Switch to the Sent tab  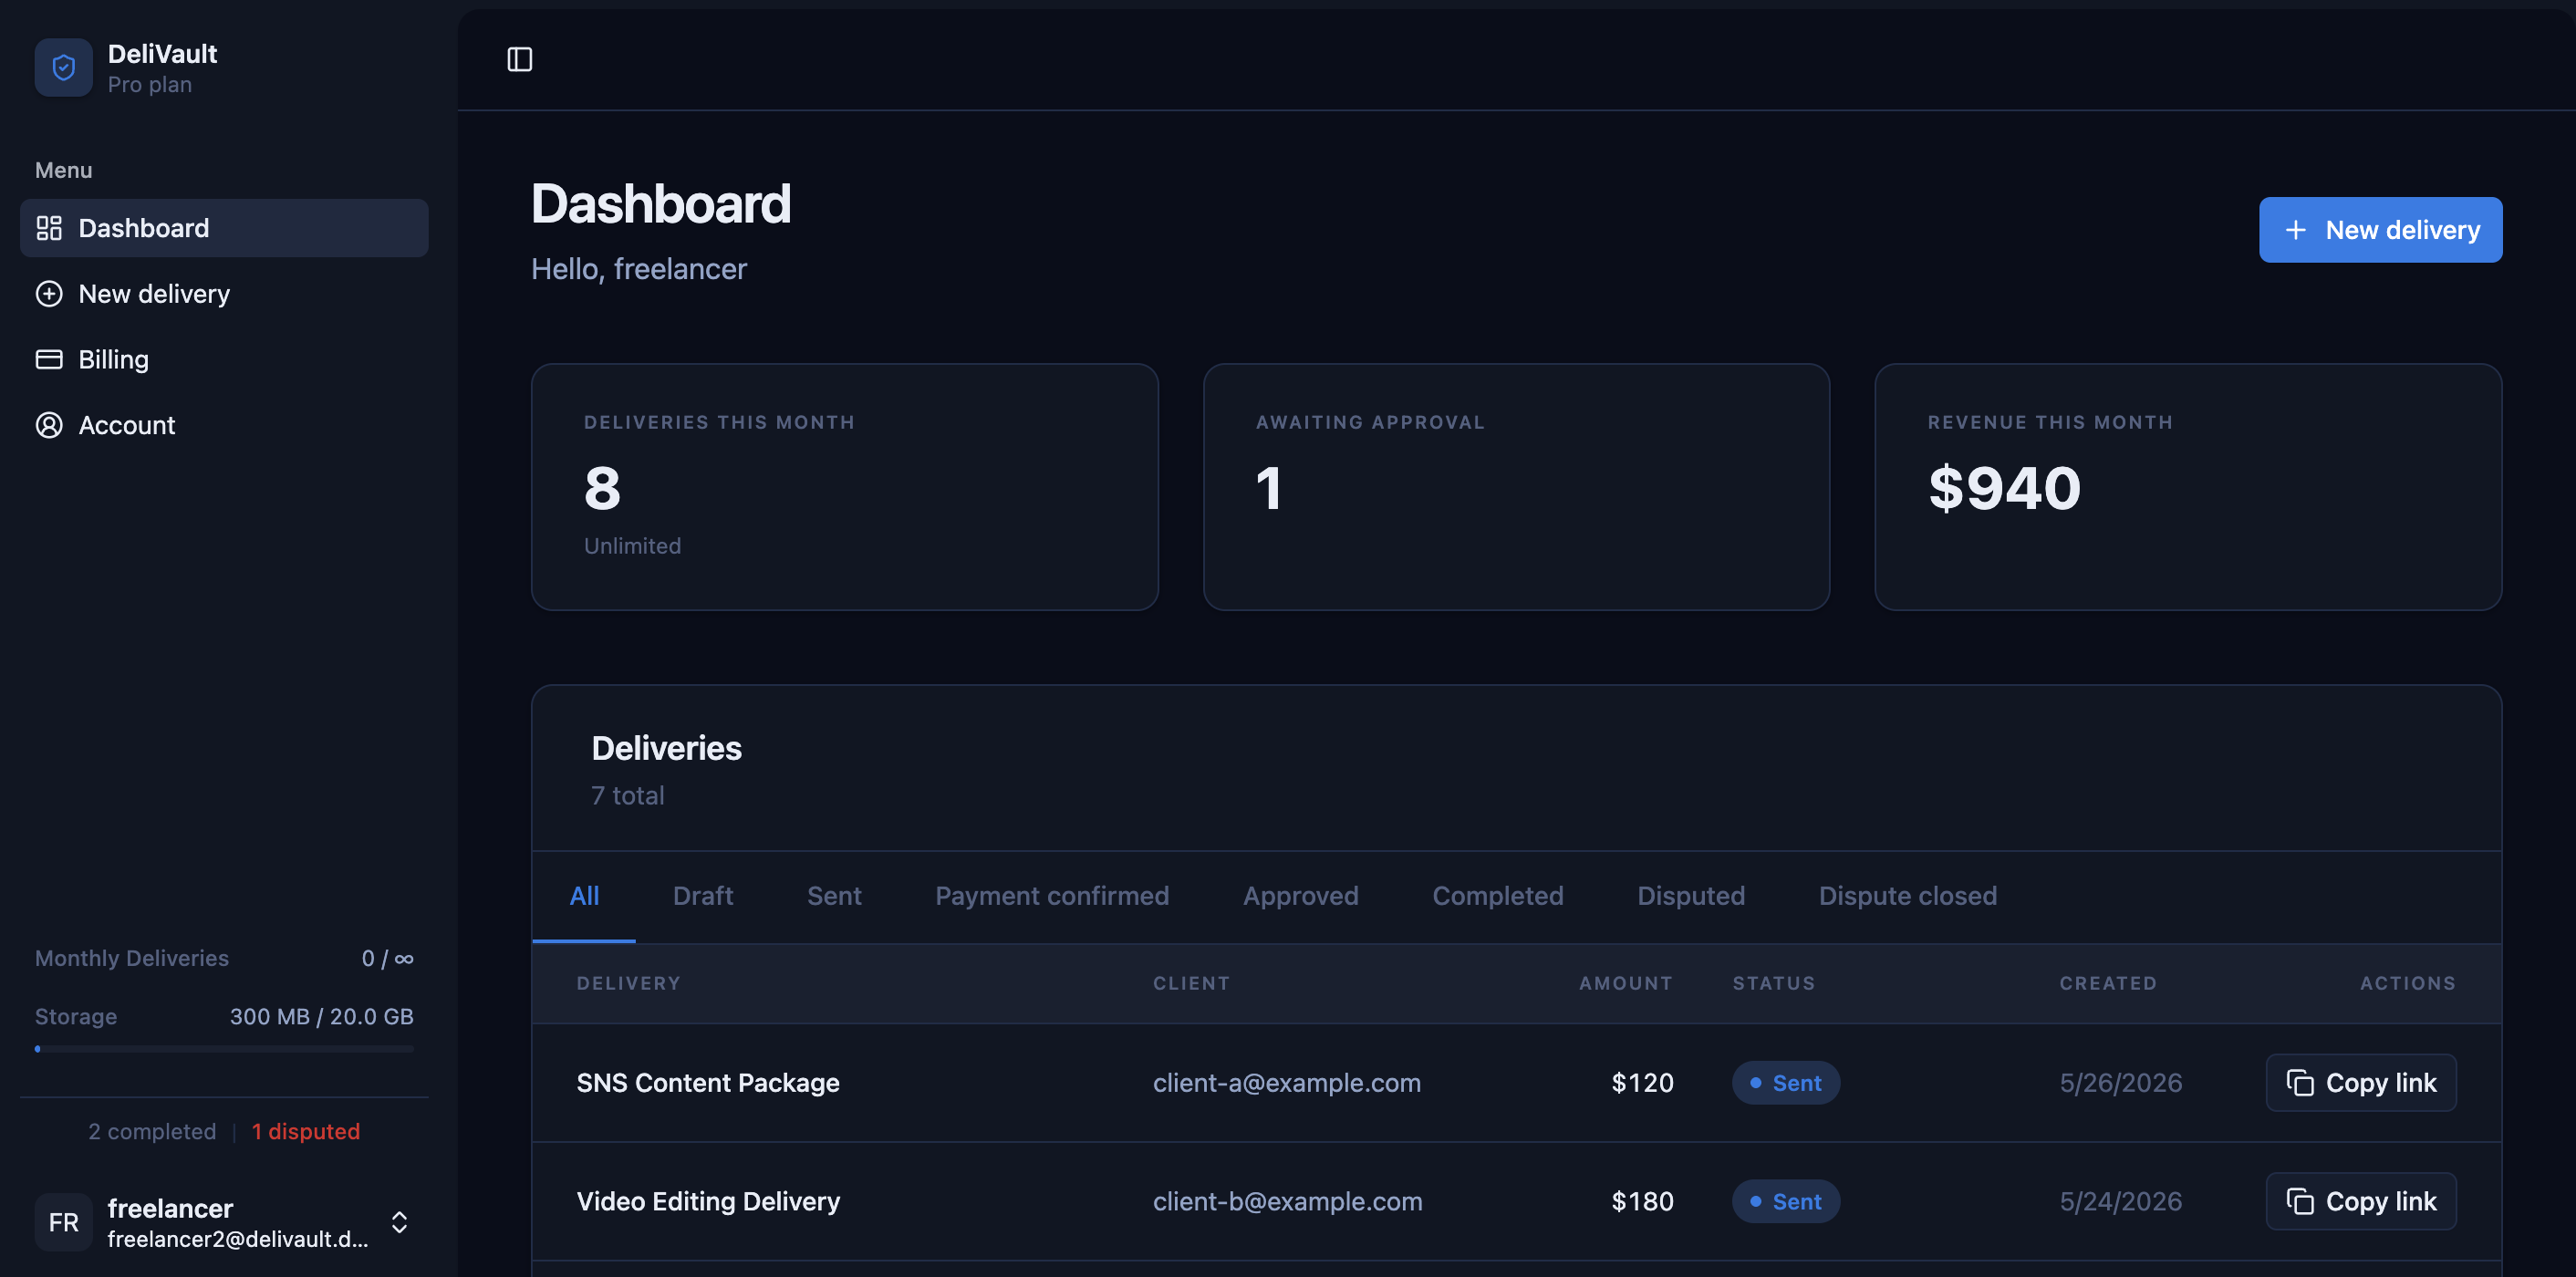pyautogui.click(x=834, y=896)
